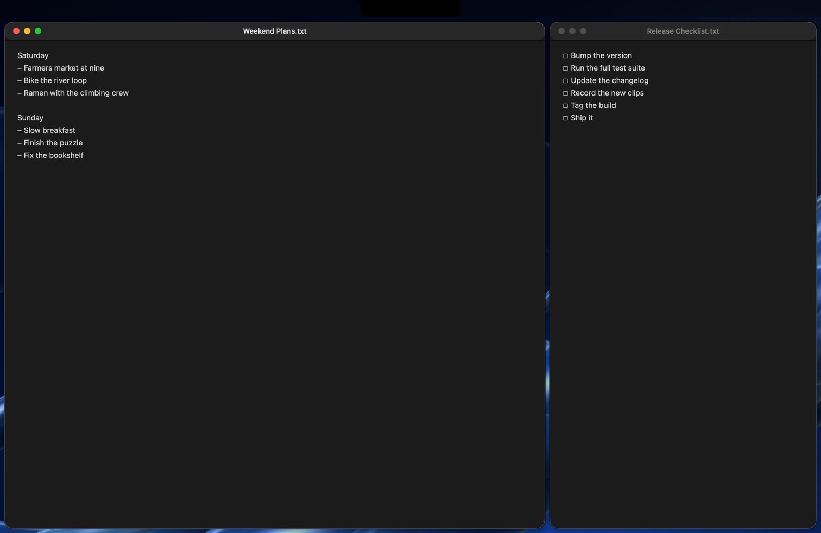Click the box before 'Bump the version'
This screenshot has height=533, width=821.
565,56
